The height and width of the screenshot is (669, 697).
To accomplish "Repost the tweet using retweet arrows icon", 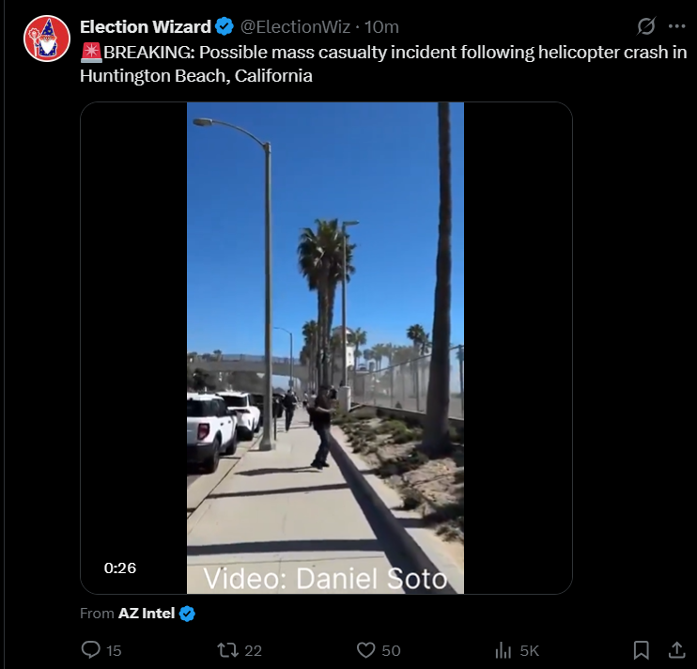I will tap(227, 650).
